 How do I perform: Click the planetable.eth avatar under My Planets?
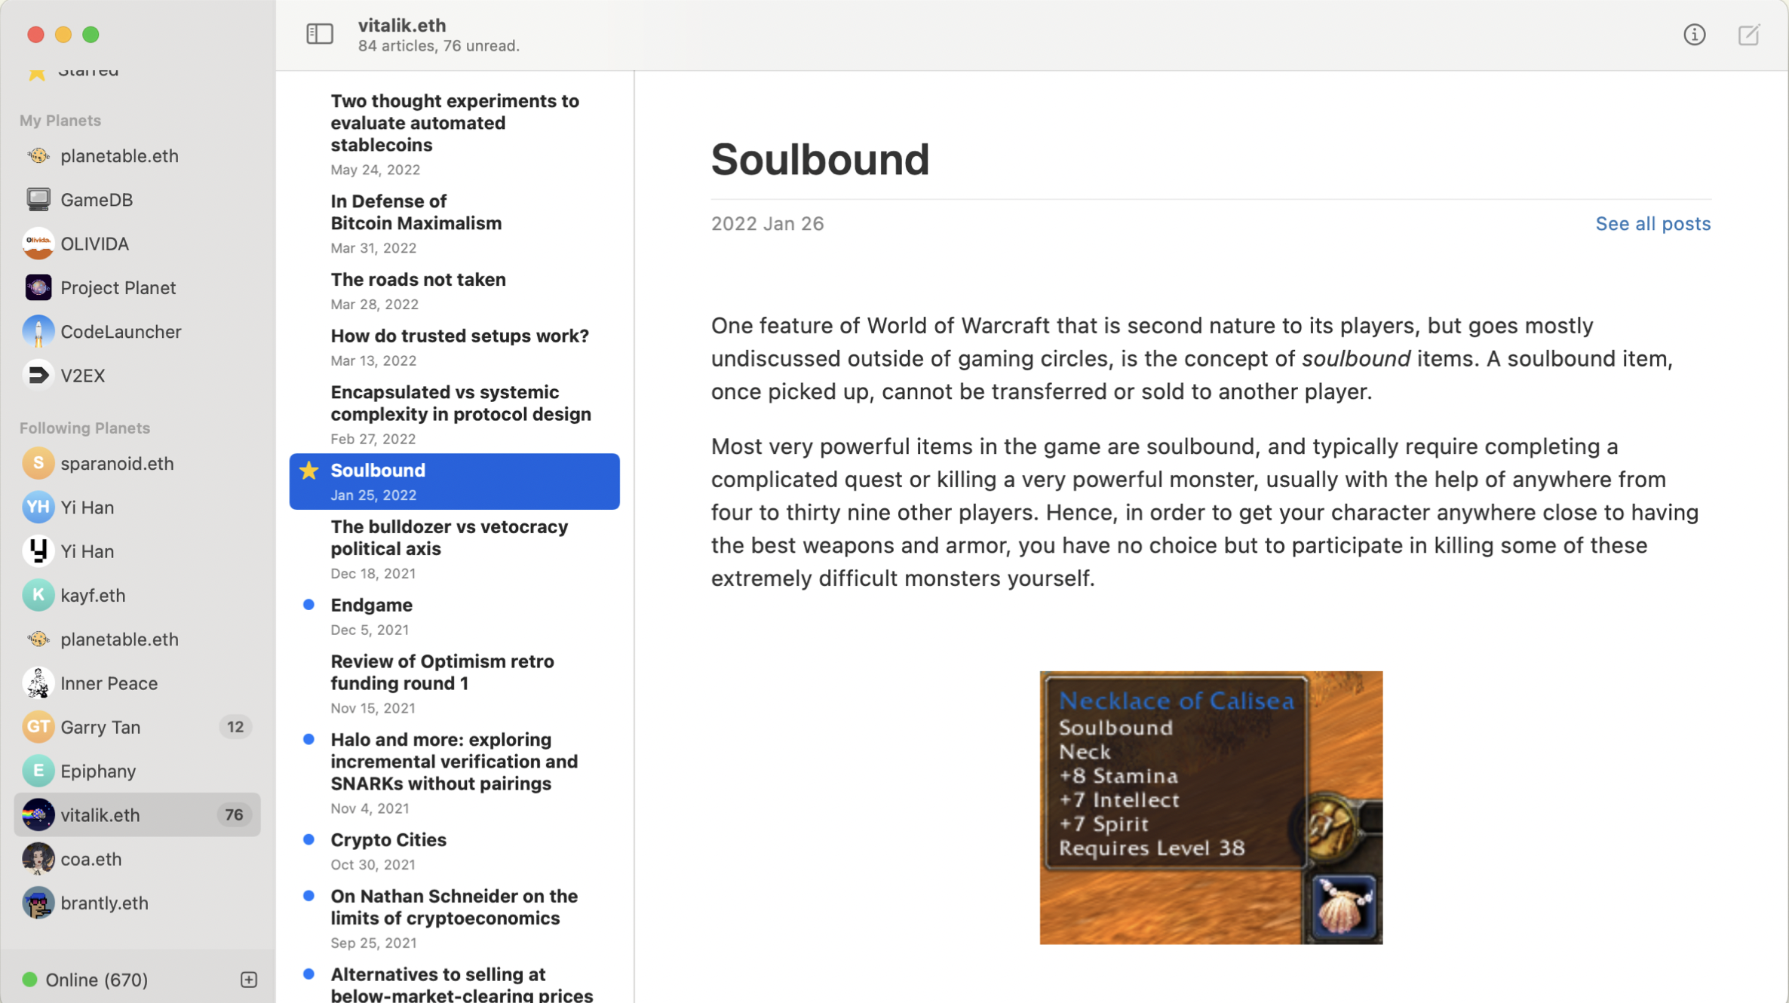point(38,155)
